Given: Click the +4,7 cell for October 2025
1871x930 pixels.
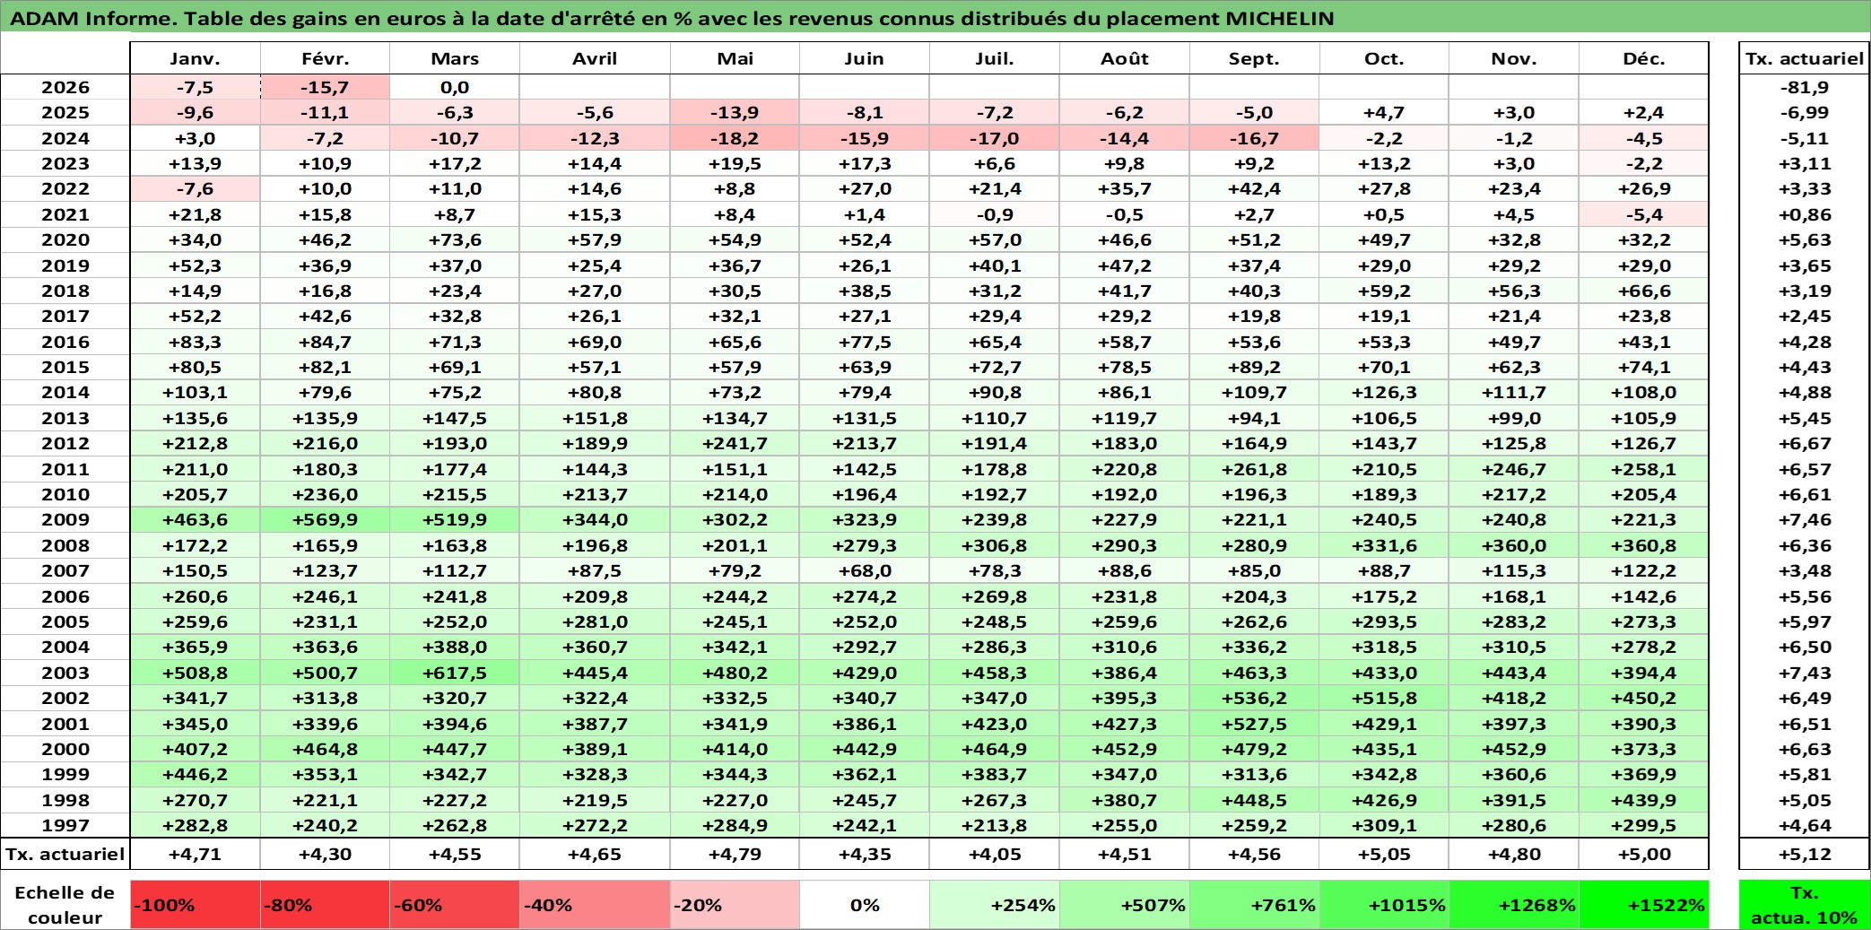Looking at the screenshot, I should 1384,112.
